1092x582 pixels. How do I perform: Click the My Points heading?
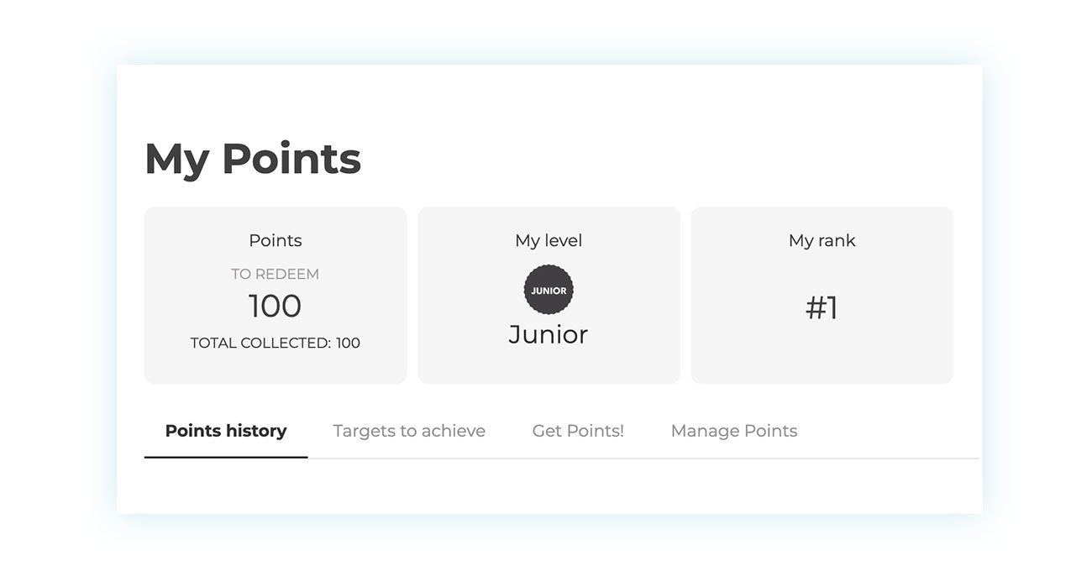pos(252,159)
